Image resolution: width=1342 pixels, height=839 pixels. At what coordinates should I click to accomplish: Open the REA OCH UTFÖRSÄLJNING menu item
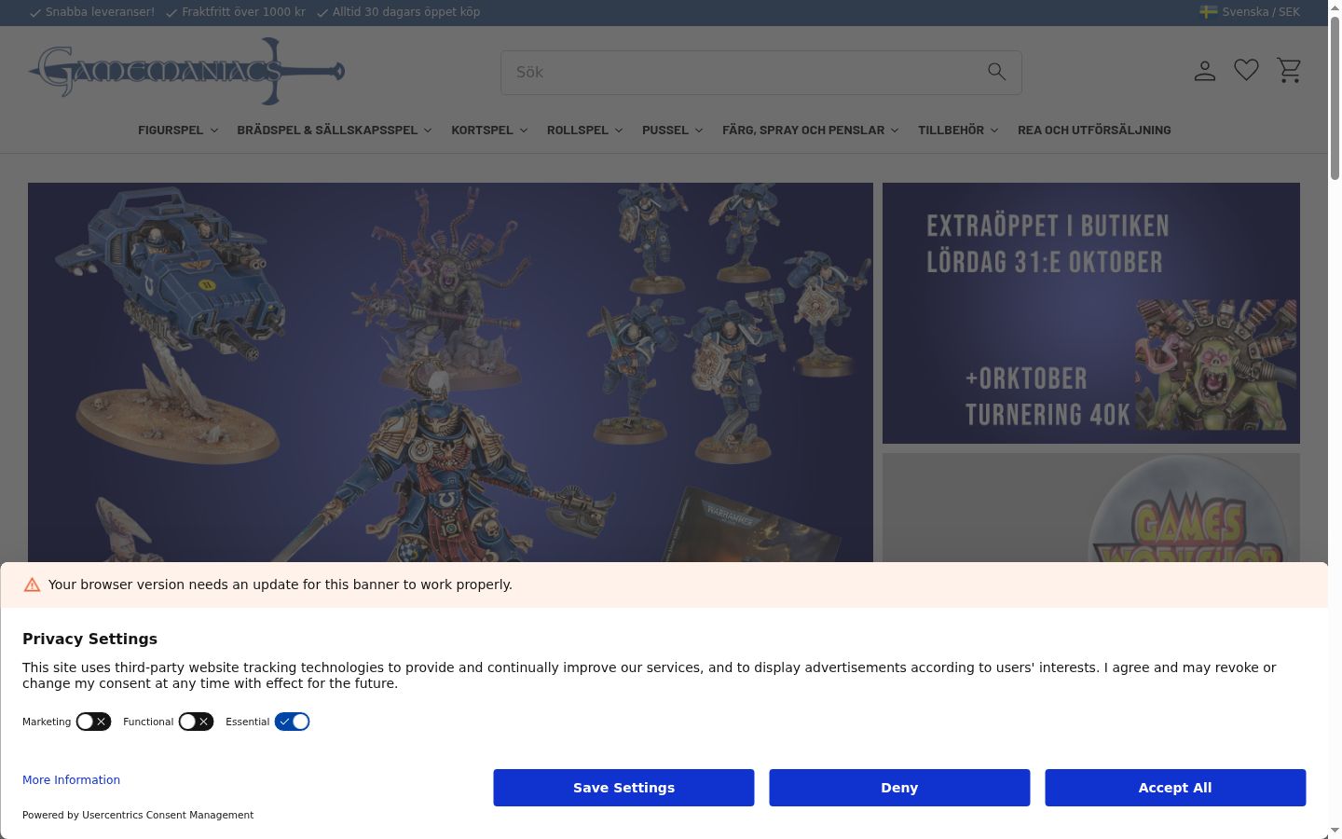[1094, 131]
